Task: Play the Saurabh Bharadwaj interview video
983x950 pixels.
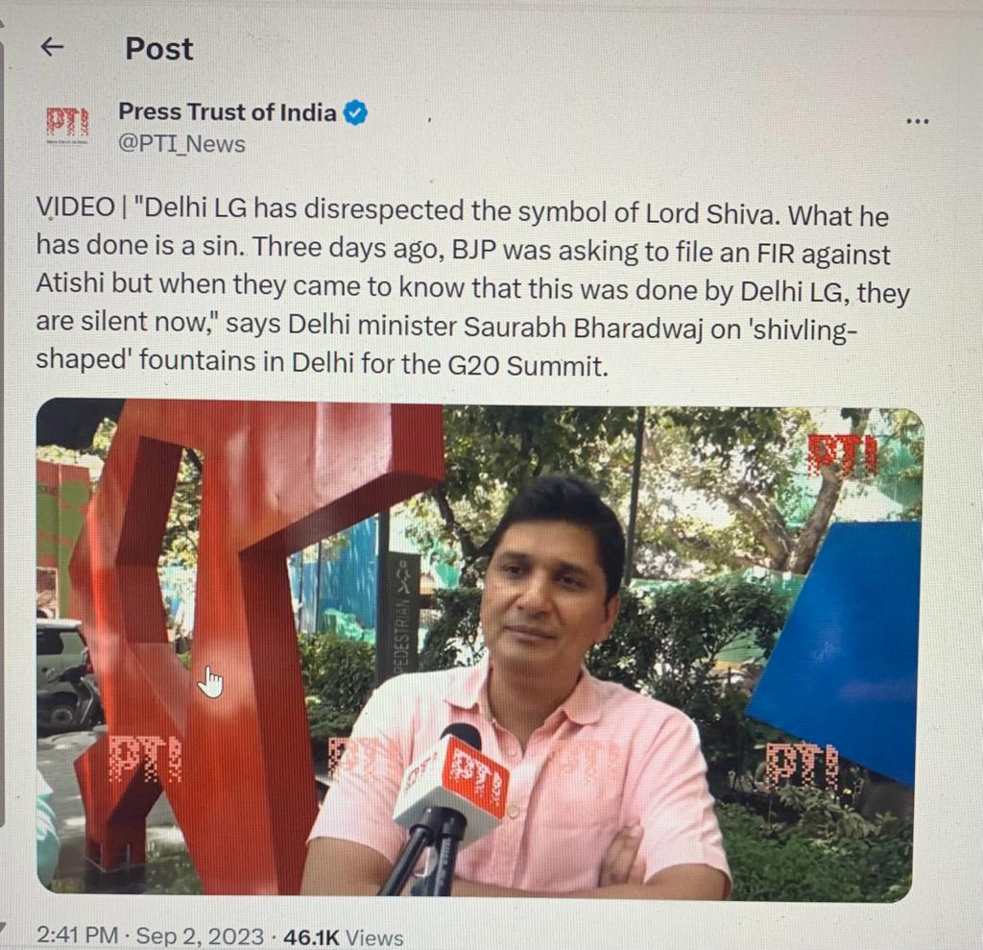Action: pos(480,649)
